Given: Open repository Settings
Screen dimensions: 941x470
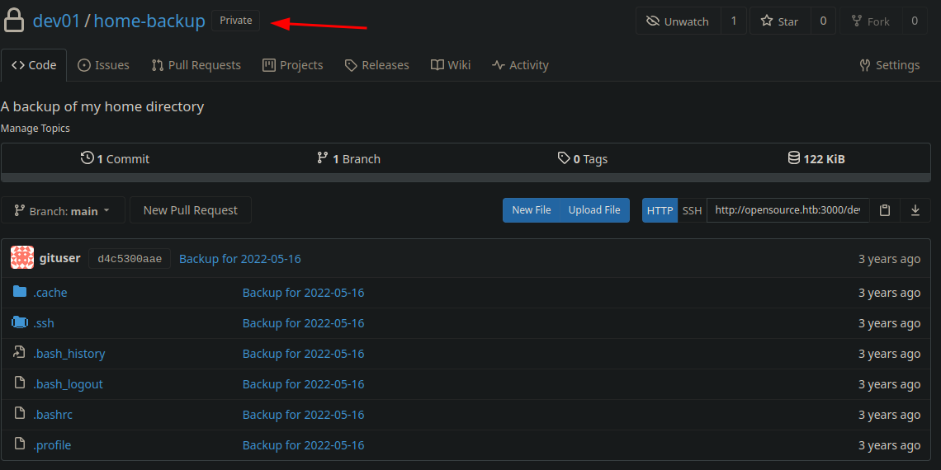Looking at the screenshot, I should (890, 65).
